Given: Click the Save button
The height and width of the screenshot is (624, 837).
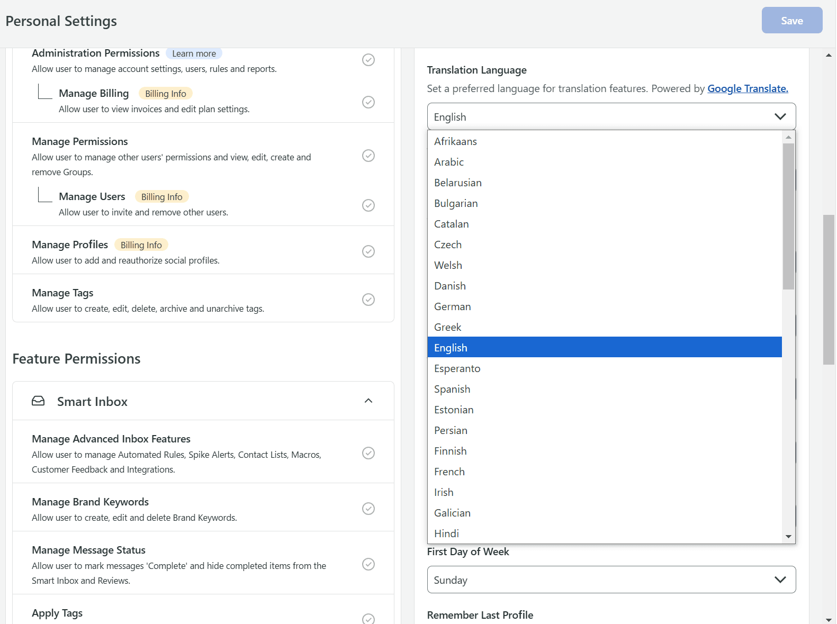Looking at the screenshot, I should (x=791, y=21).
